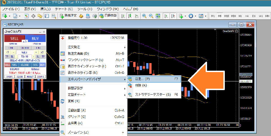271x136 pixels.
Task: Show the Market Watch window
Action: [x=26, y=16]
